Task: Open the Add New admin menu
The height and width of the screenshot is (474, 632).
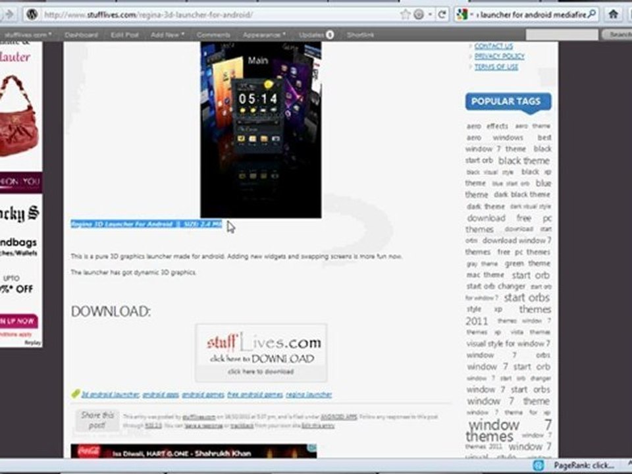Action: [x=167, y=35]
